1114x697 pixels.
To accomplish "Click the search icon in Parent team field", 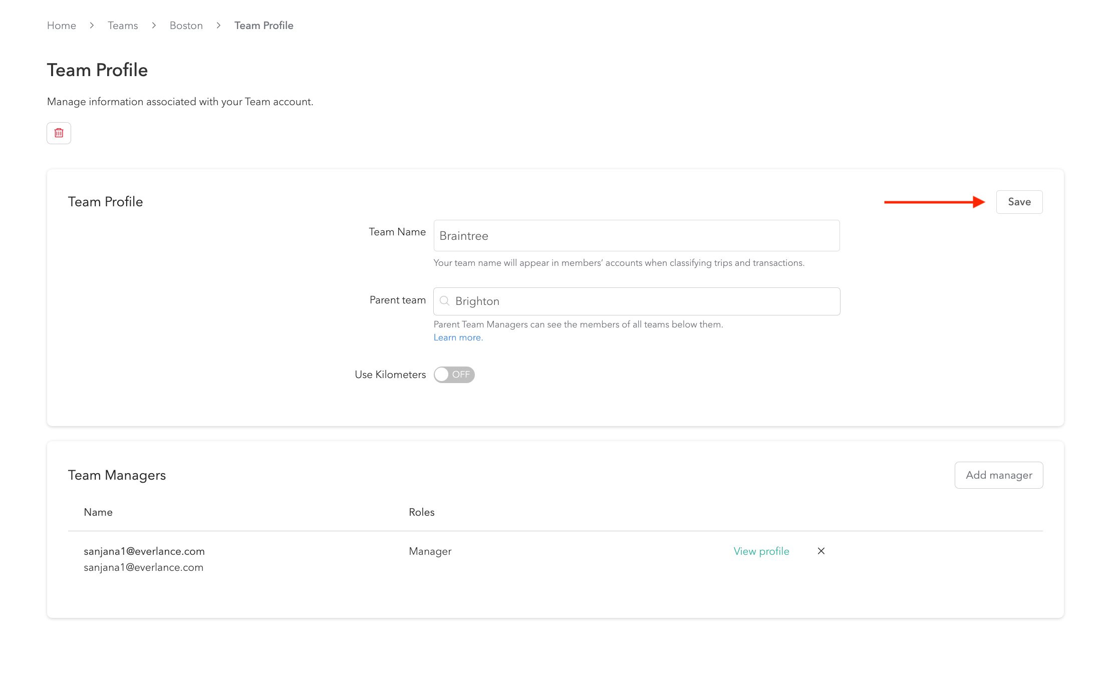I will [444, 301].
